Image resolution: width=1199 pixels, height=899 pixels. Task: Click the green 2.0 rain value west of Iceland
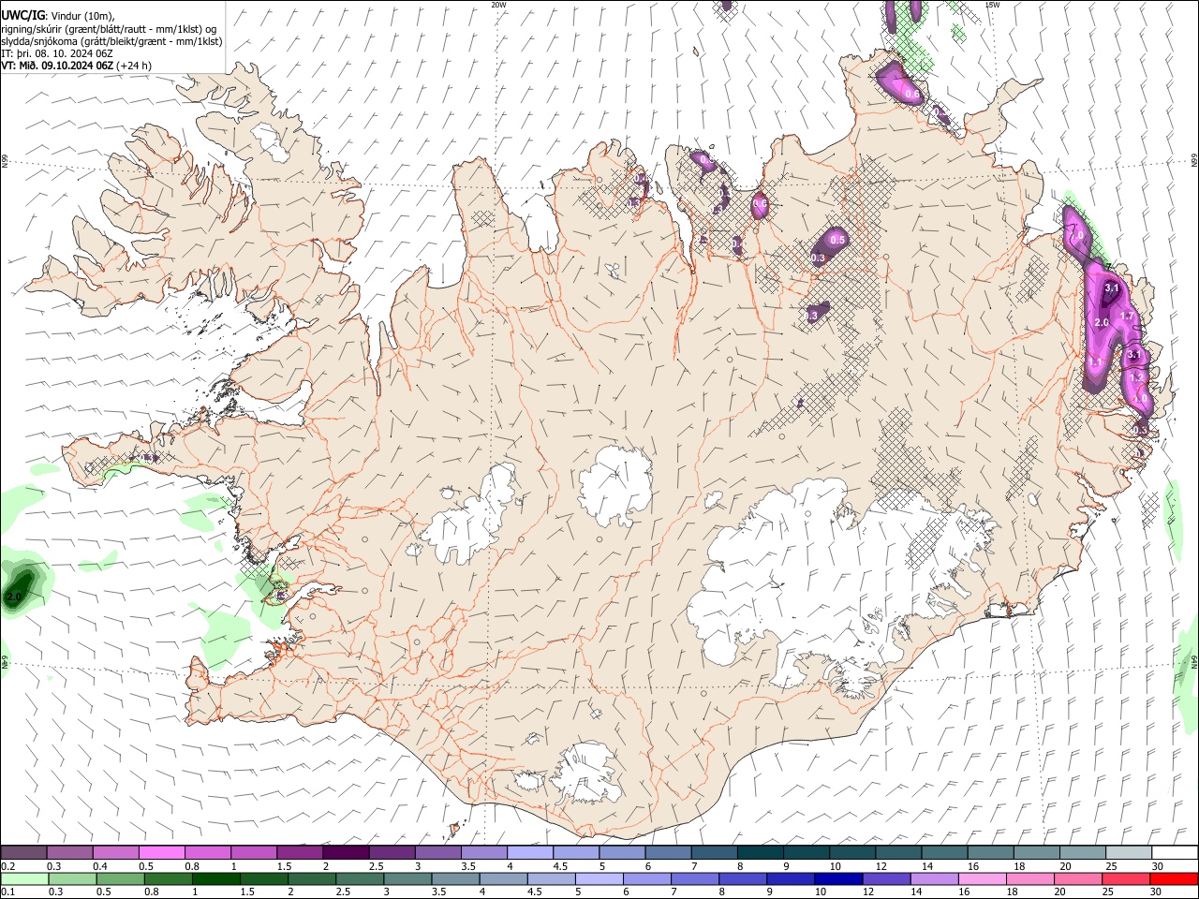pos(14,597)
